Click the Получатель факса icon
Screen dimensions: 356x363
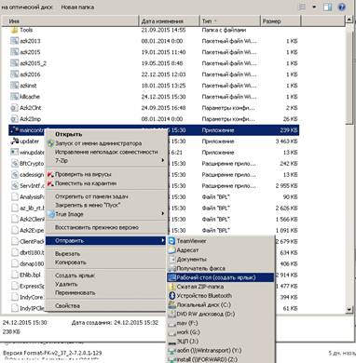click(171, 268)
